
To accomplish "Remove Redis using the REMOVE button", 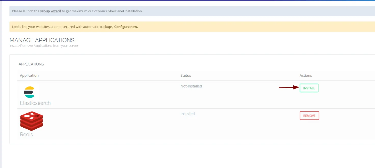I will (309, 116).
